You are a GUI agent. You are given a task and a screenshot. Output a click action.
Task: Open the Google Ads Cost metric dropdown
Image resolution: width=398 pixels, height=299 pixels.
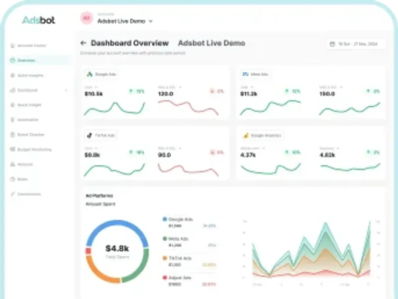pyautogui.click(x=96, y=87)
